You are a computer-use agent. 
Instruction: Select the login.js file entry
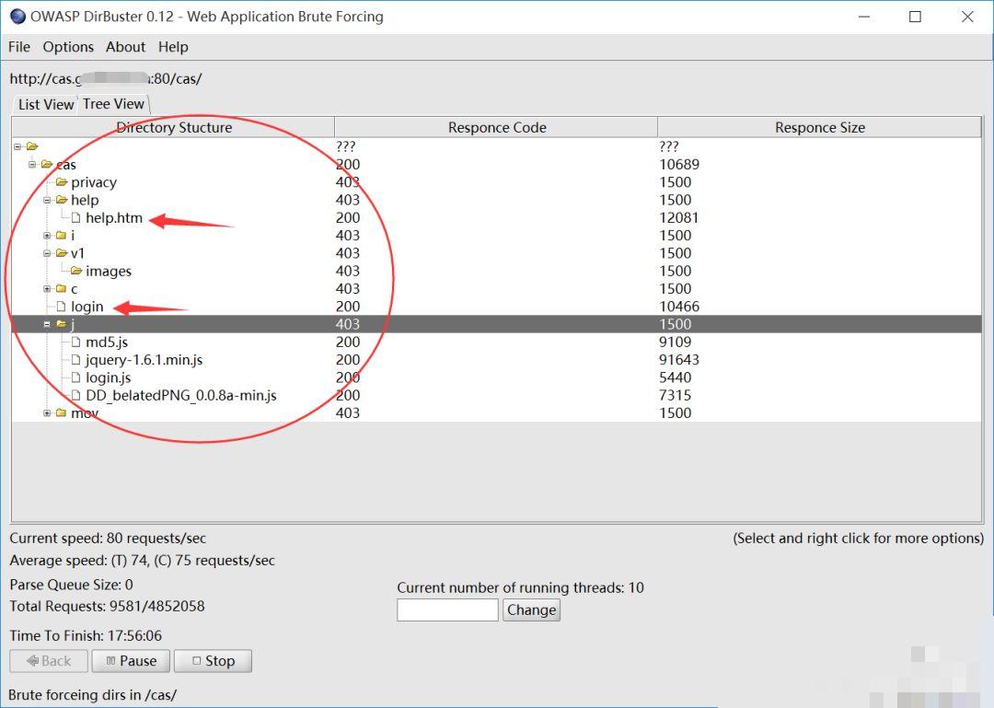click(109, 377)
